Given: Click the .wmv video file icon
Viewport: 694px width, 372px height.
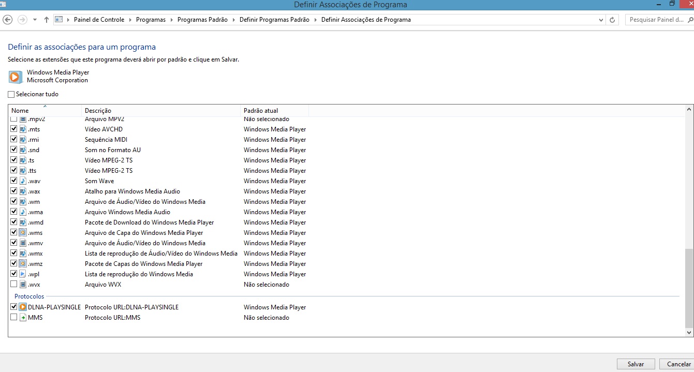Looking at the screenshot, I should coord(23,243).
